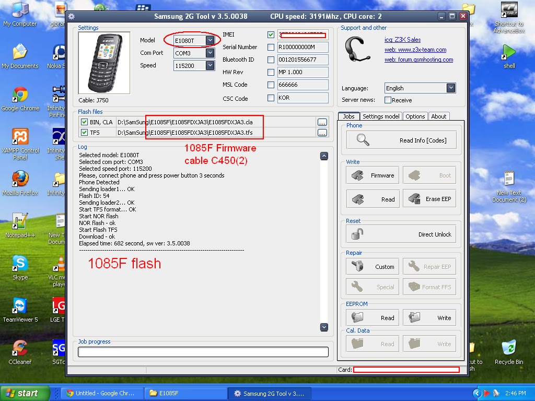535x401 pixels.
Task: Launch the Skype desktop icon
Action: 20,268
